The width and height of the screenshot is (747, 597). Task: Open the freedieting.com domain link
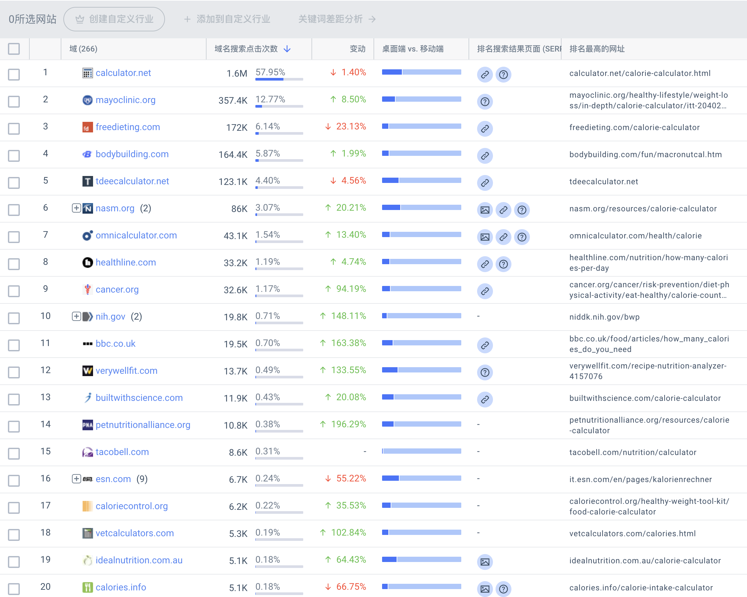tap(127, 127)
